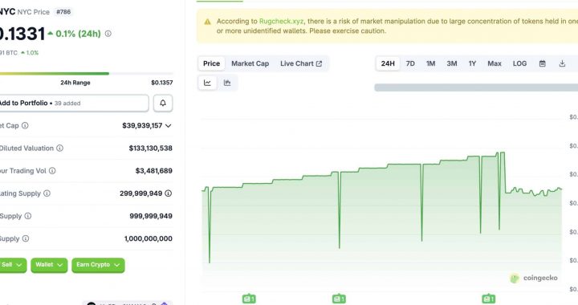
Task: Set chart range to 1M
Action: point(430,63)
